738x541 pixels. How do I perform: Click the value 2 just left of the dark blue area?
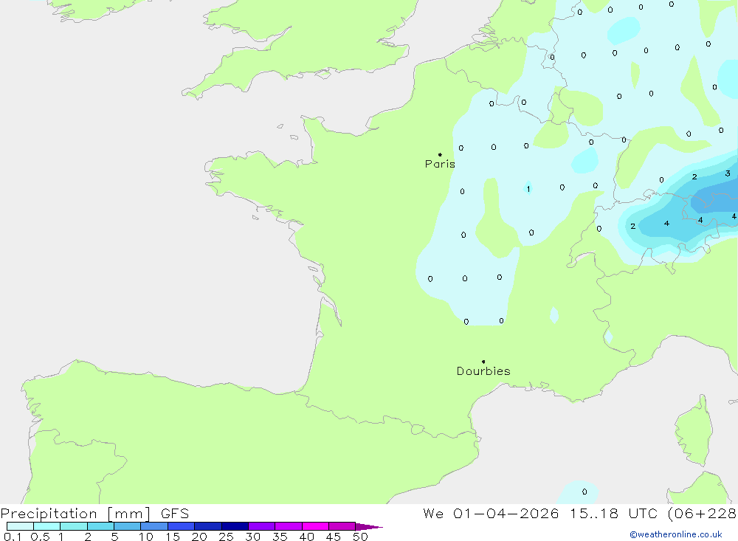click(x=632, y=226)
